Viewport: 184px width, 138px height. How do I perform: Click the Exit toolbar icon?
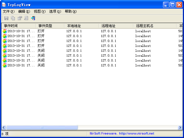(x=33, y=18)
